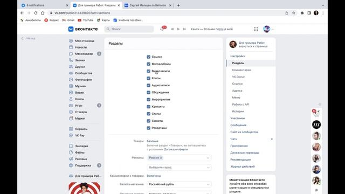Image resolution: width=345 pixels, height=194 pixels.
Task: Open Реклама in left sidebar
Action: click(x=81, y=159)
